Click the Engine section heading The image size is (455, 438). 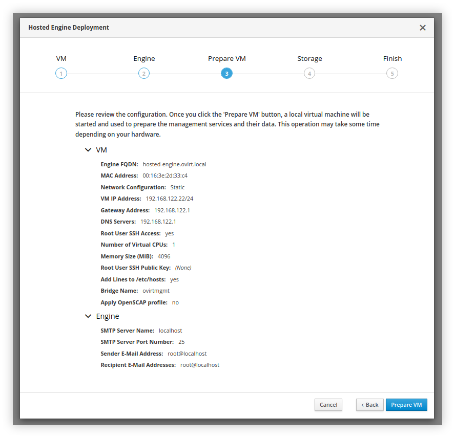(108, 316)
